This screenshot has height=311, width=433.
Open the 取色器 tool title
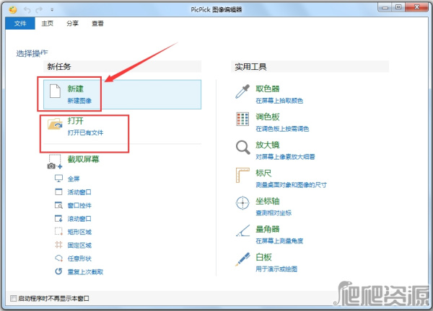point(267,89)
